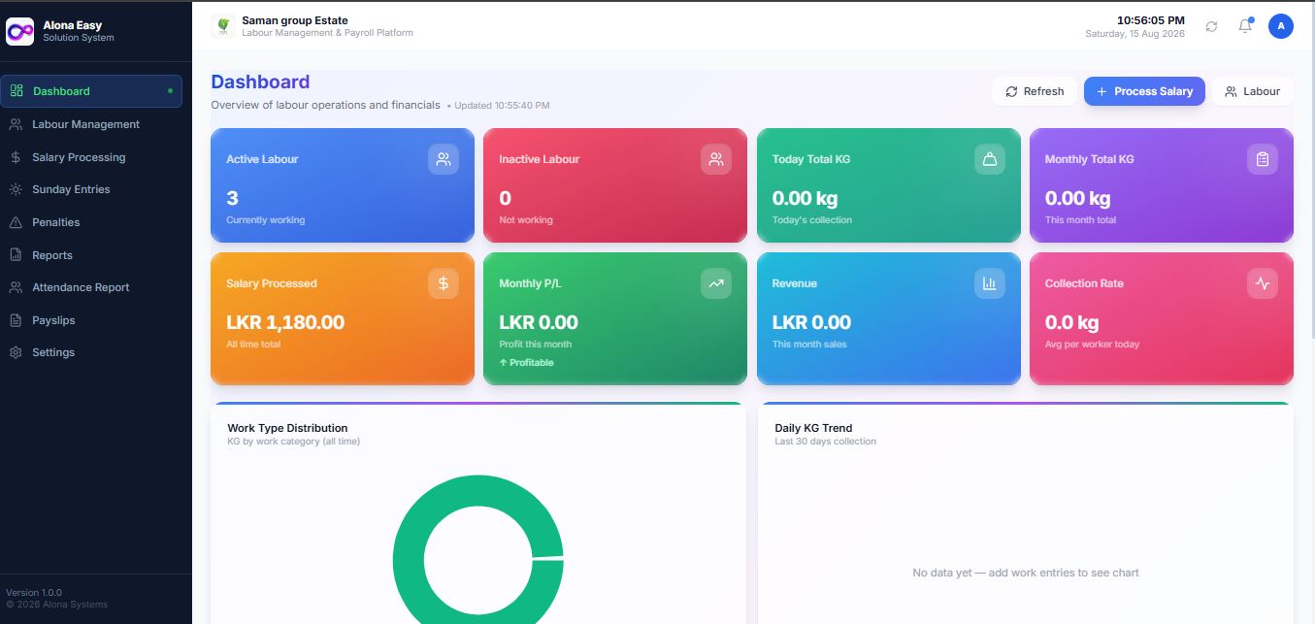Click the trend arrow icon on Monthly P/L card
Image resolution: width=1315 pixels, height=624 pixels.
[716, 283]
